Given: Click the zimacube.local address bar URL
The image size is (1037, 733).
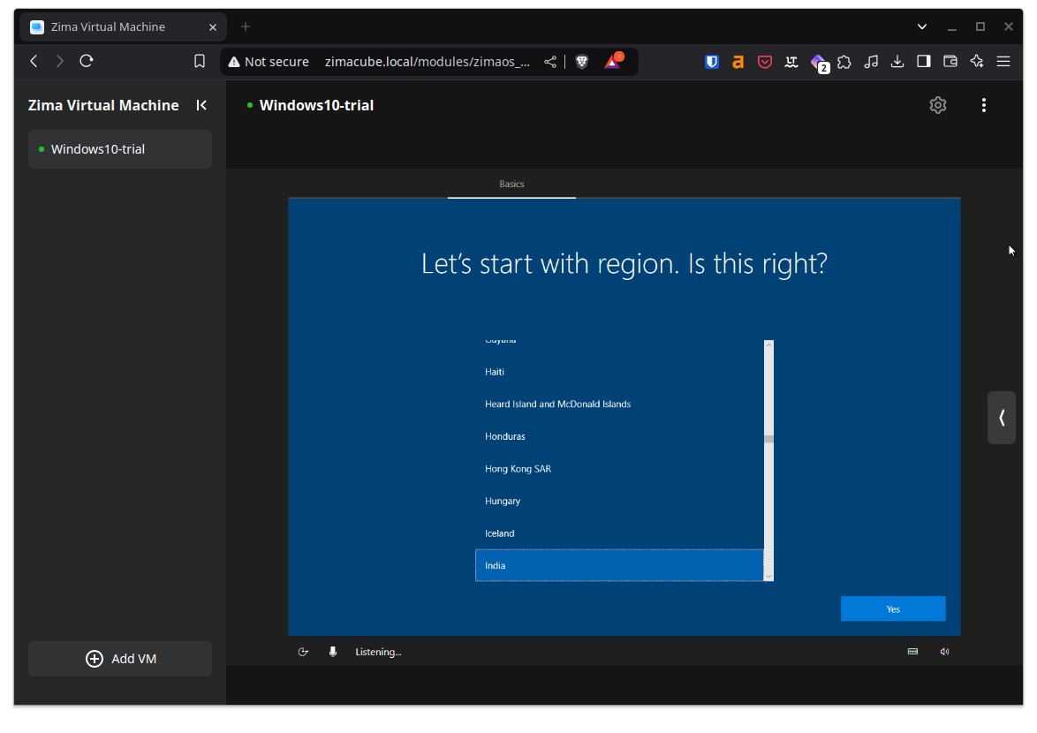Looking at the screenshot, I should coord(428,62).
